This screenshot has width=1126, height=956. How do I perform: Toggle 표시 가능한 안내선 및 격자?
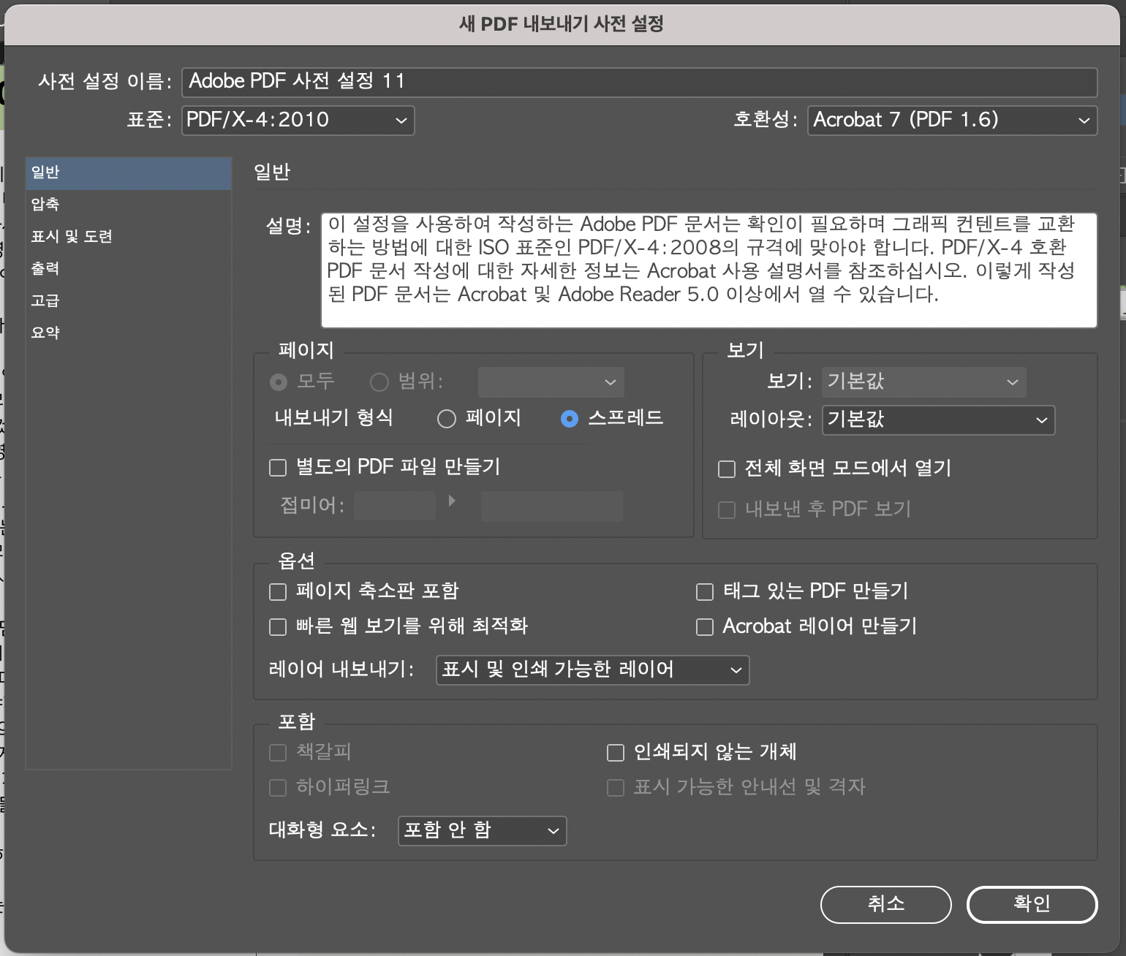coord(616,788)
